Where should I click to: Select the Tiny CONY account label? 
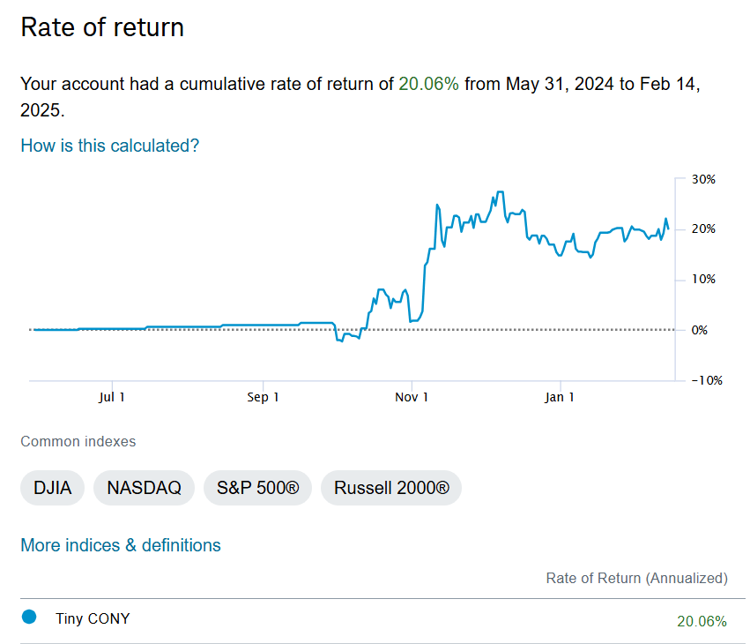[x=93, y=618]
